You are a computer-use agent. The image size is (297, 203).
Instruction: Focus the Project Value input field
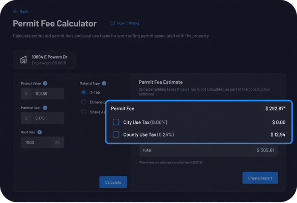coord(42,93)
